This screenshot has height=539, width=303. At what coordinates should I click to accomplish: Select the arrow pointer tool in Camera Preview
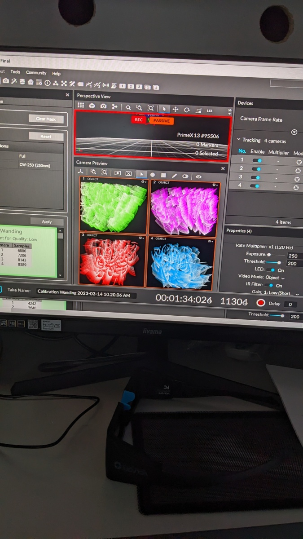point(141,174)
